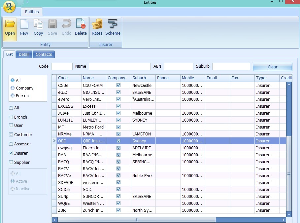Select the All entity type radio
The height and width of the screenshot is (223, 300).
click(13, 80)
